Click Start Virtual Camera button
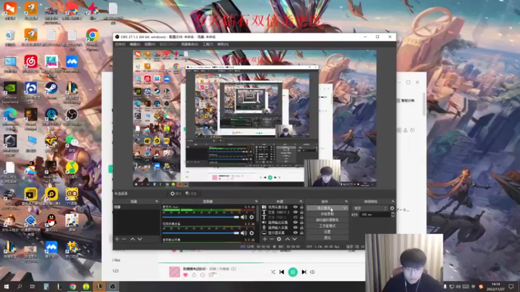520x292 pixels. [328, 220]
